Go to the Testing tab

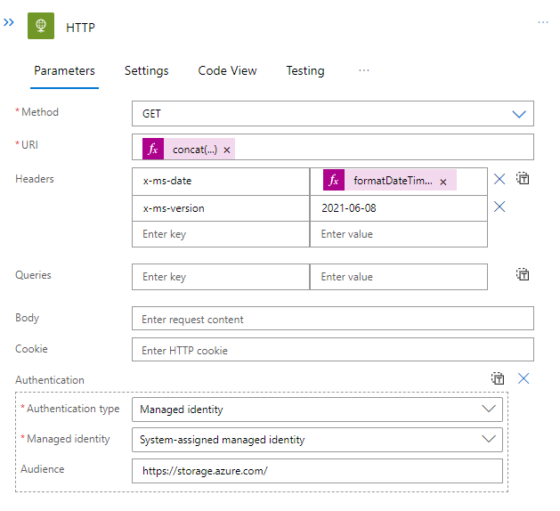click(x=304, y=71)
